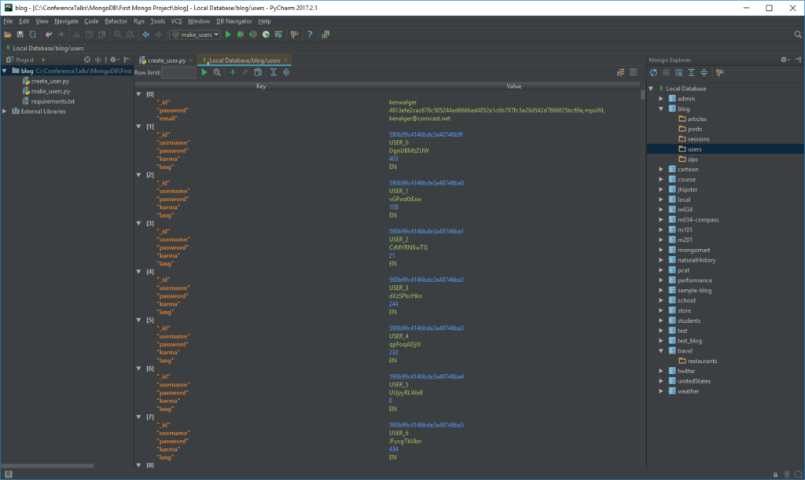Click the toolbar icon right of Help
Image resolution: width=805 pixels, height=480 pixels.
(x=325, y=35)
